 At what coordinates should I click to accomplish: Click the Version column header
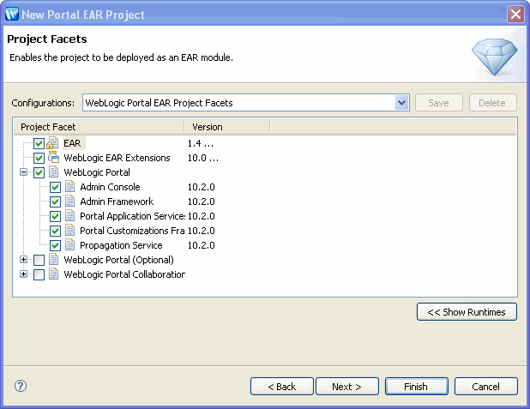point(227,127)
